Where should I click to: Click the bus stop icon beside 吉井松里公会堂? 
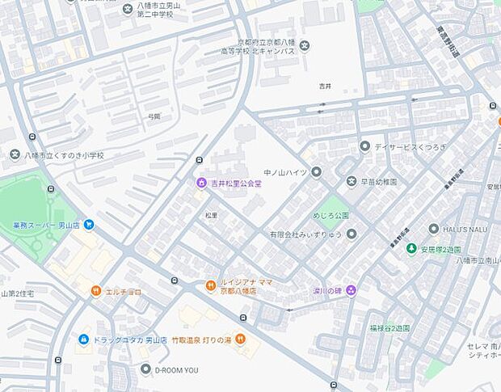[x=200, y=160]
